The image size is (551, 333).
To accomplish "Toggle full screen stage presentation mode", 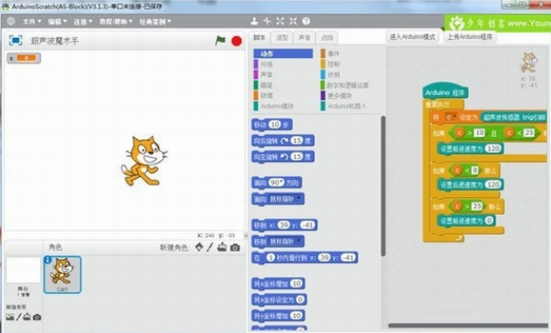I will 16,41.
